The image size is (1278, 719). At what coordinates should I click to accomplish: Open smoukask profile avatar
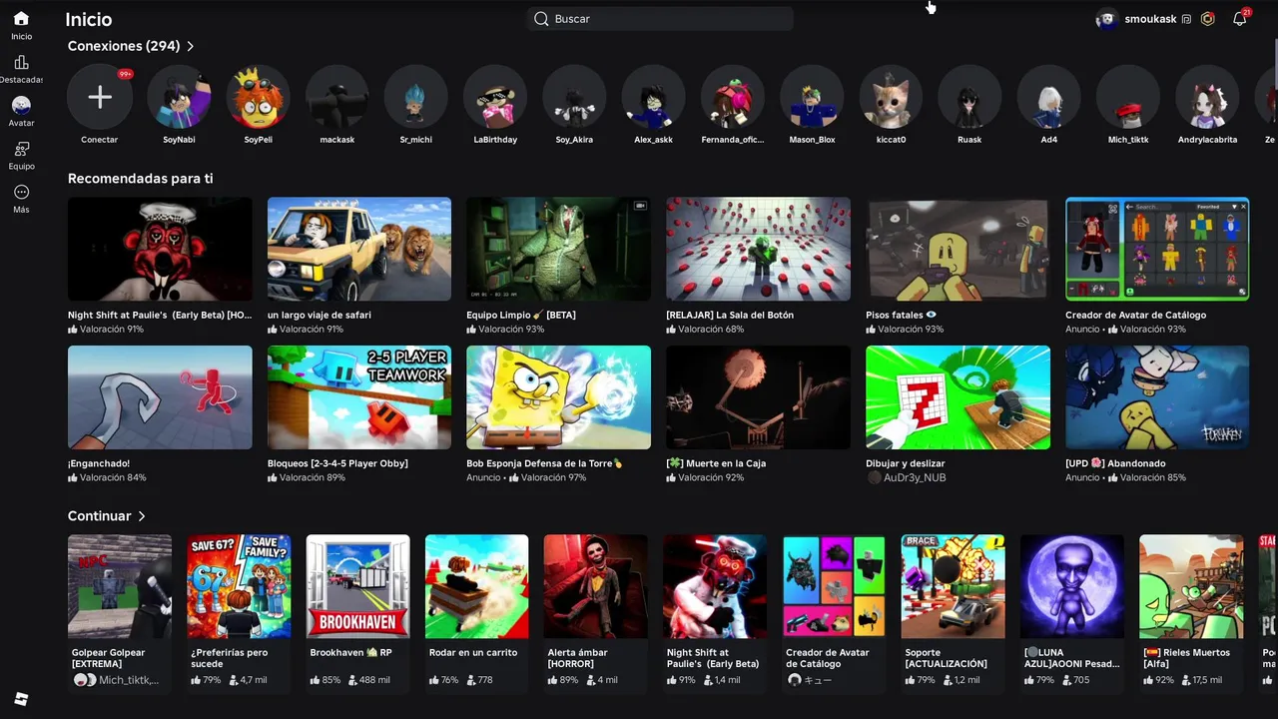(1106, 19)
